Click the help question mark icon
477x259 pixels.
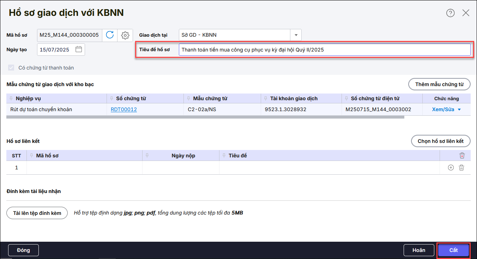coord(451,13)
